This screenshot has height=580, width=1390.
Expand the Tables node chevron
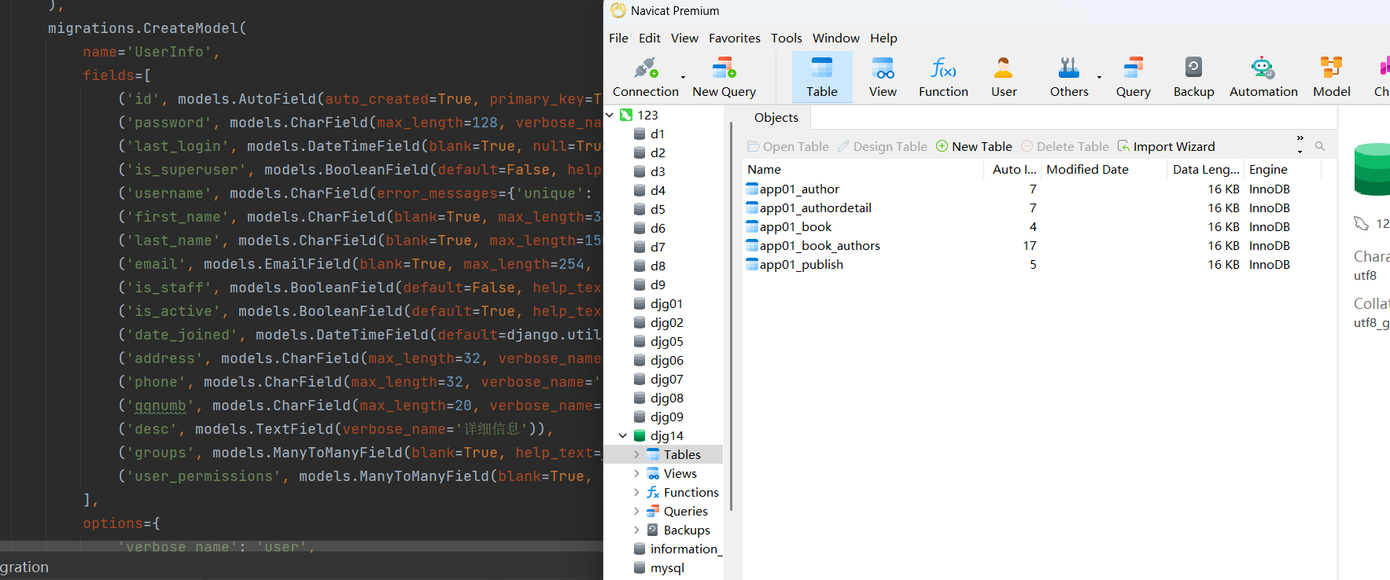click(636, 454)
